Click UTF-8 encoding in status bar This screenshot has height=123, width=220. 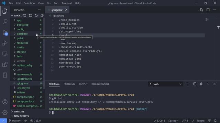click(185, 121)
